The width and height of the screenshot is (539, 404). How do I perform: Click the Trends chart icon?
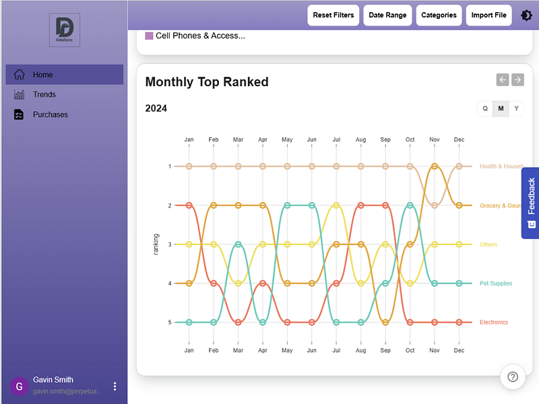[20, 94]
